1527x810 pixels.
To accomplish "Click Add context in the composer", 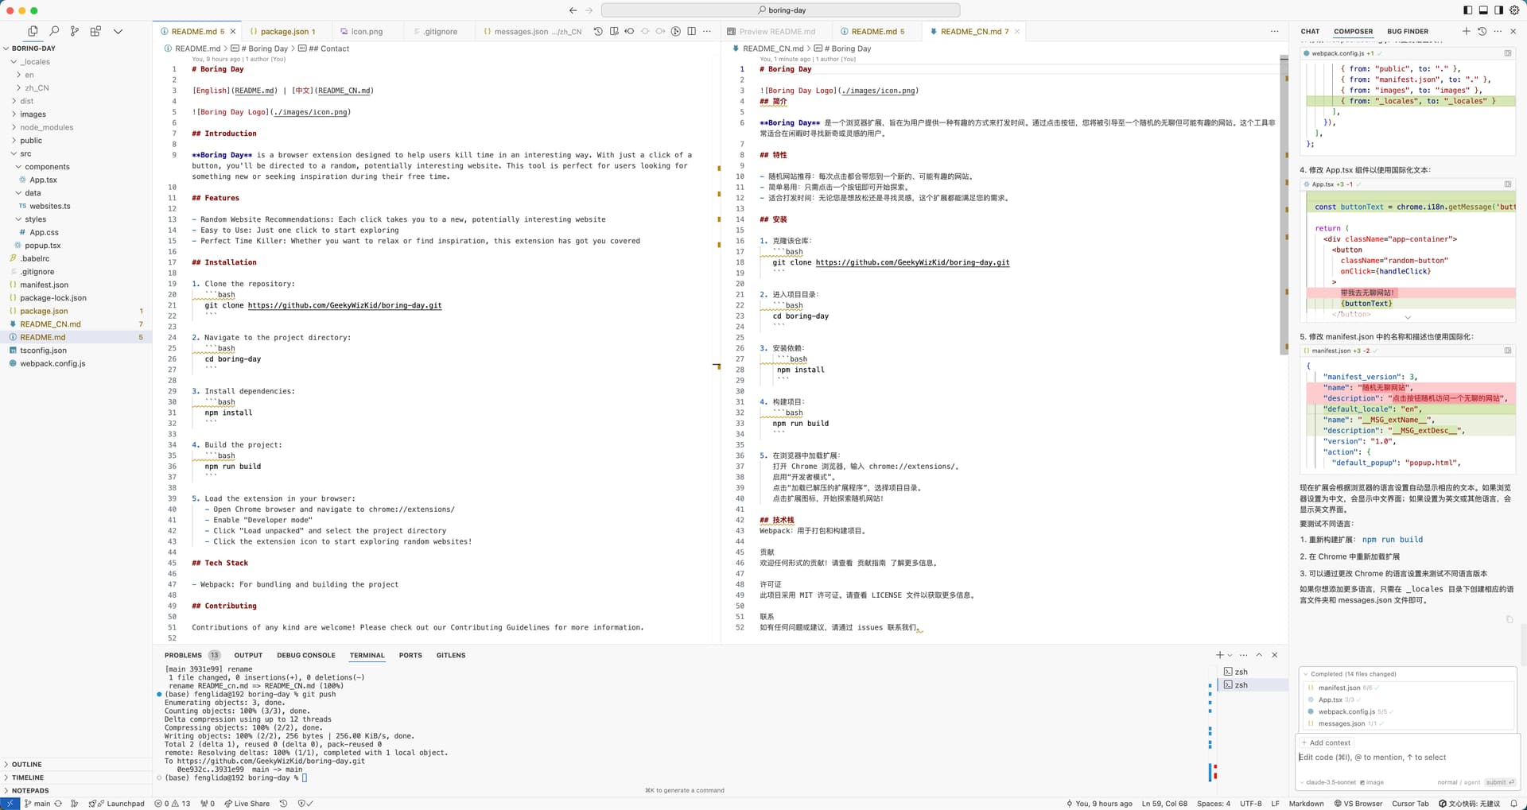I will (1326, 743).
